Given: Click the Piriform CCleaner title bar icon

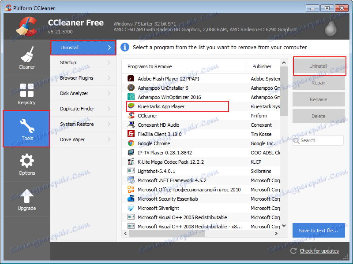Looking at the screenshot, I should [8, 8].
